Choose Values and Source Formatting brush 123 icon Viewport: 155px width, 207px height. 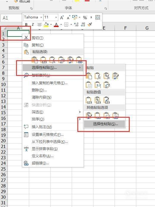point(107,100)
